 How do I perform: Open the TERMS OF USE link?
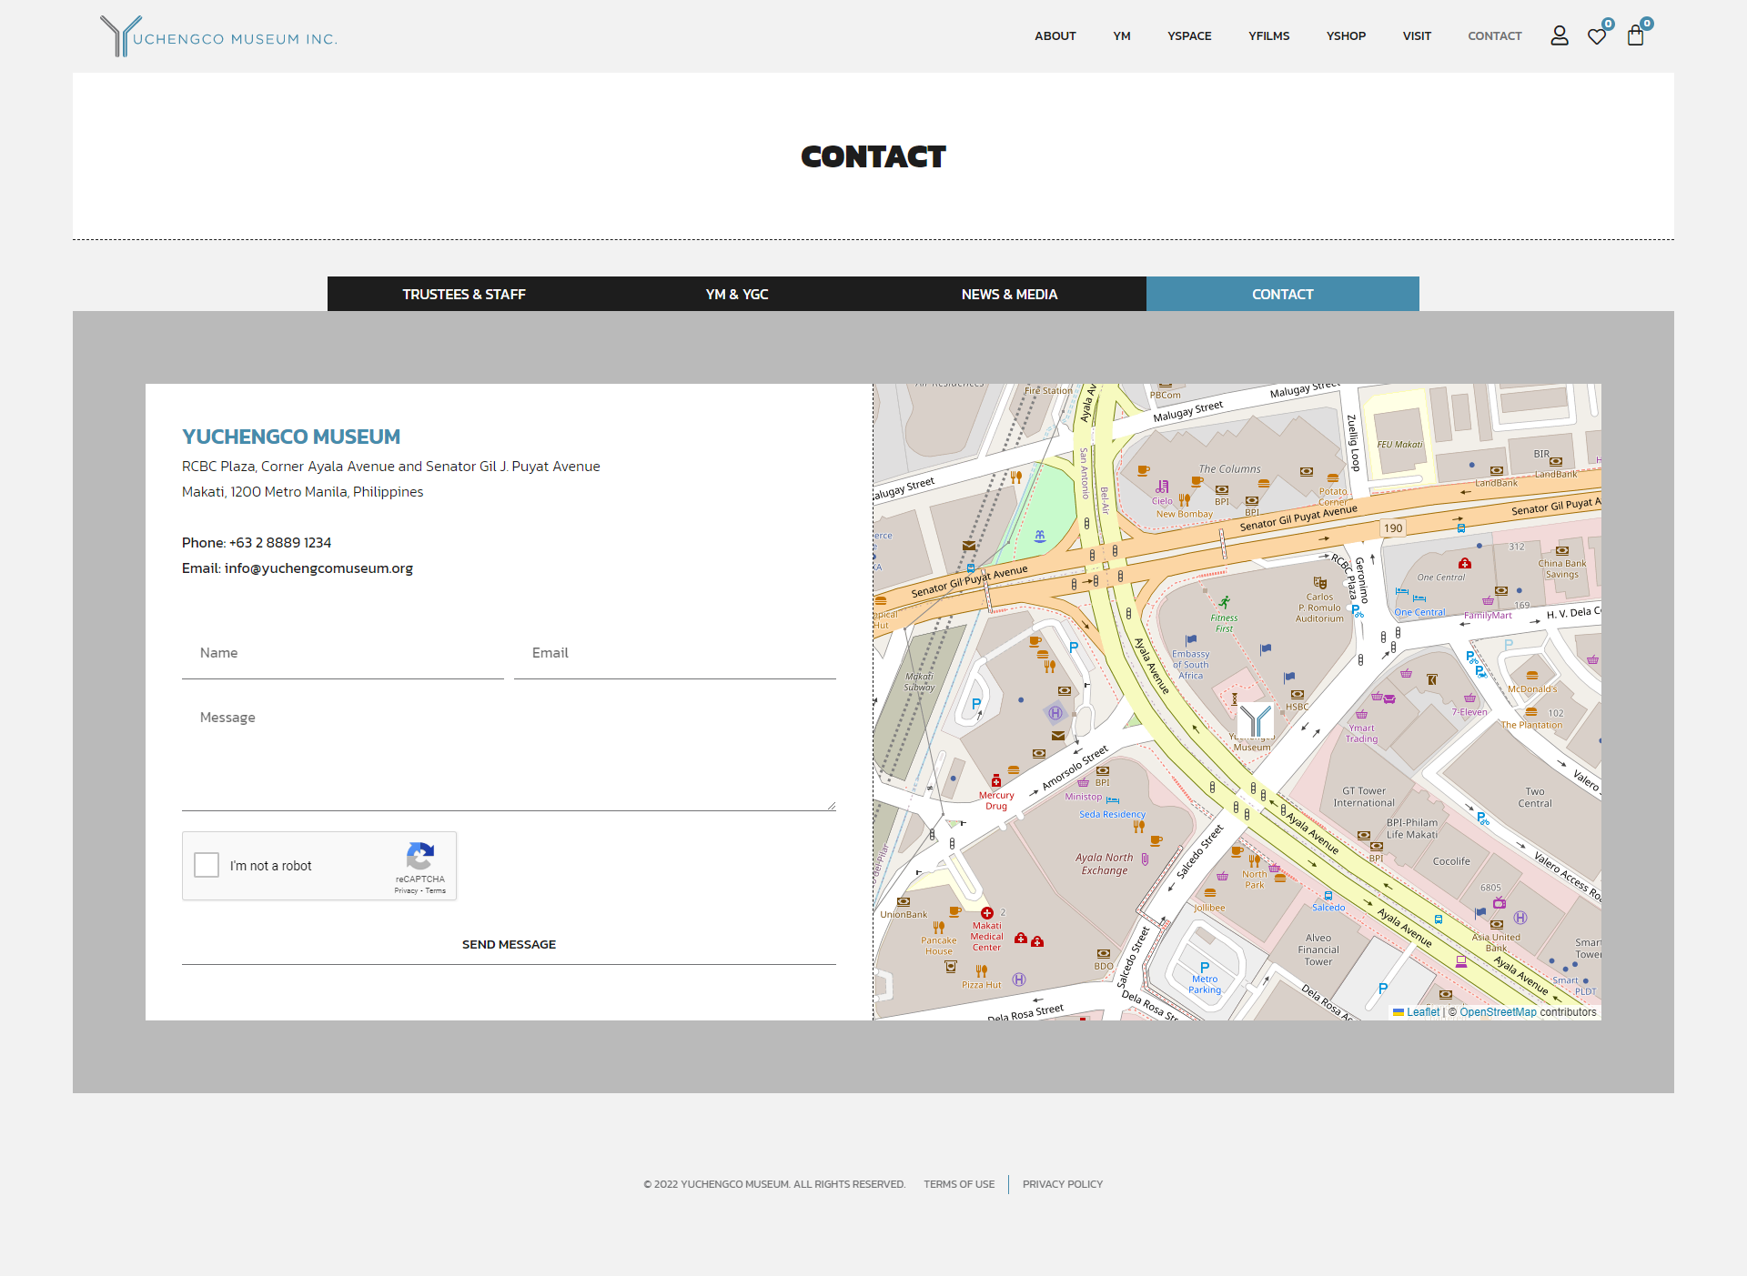[959, 1184]
